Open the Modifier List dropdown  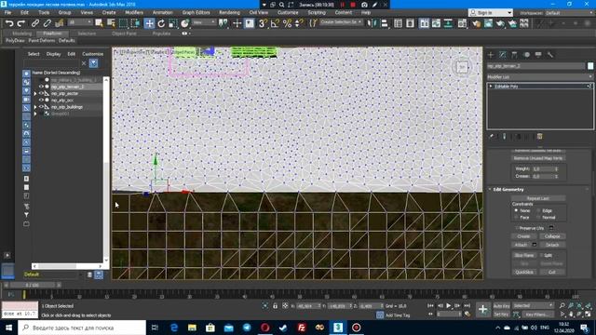(540, 76)
